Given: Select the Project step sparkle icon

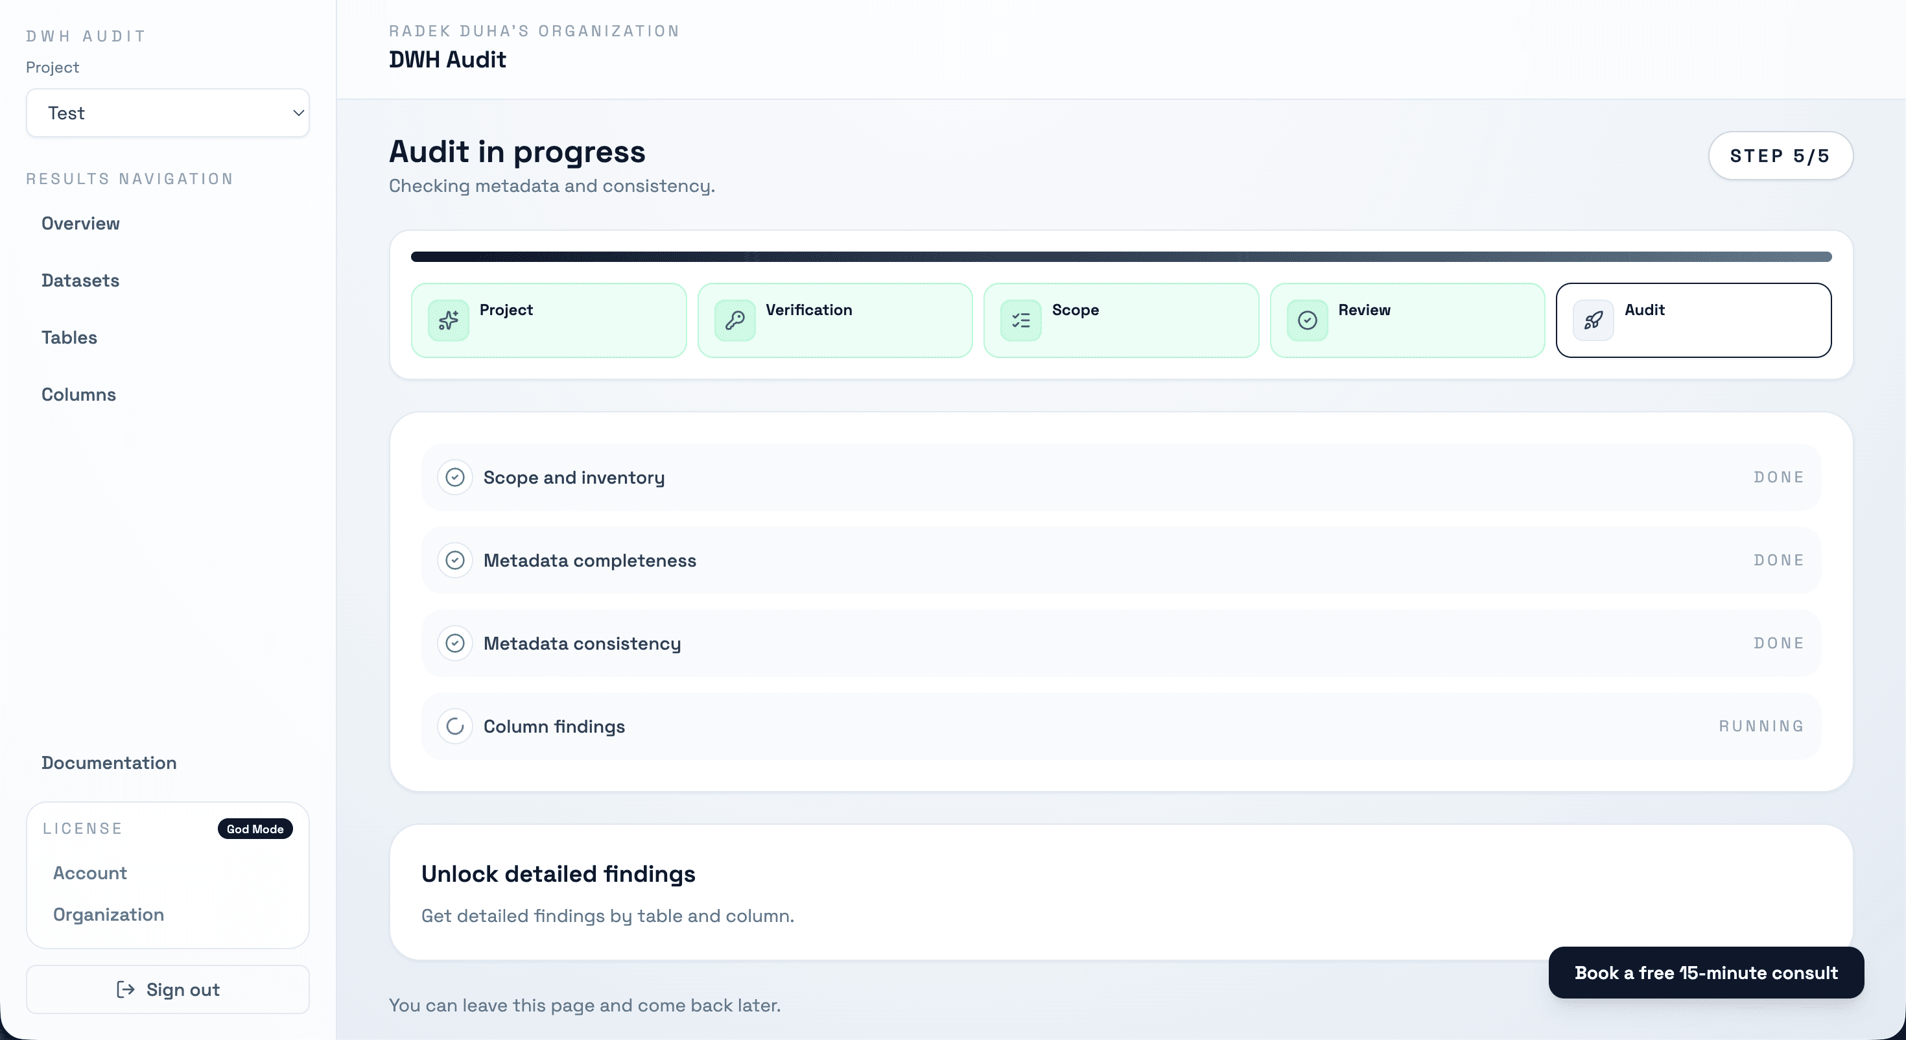Looking at the screenshot, I should pos(447,320).
